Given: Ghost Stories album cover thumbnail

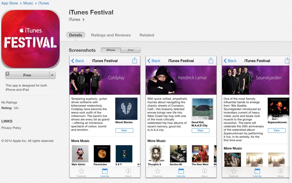Looking at the screenshot, I should (126, 109).
